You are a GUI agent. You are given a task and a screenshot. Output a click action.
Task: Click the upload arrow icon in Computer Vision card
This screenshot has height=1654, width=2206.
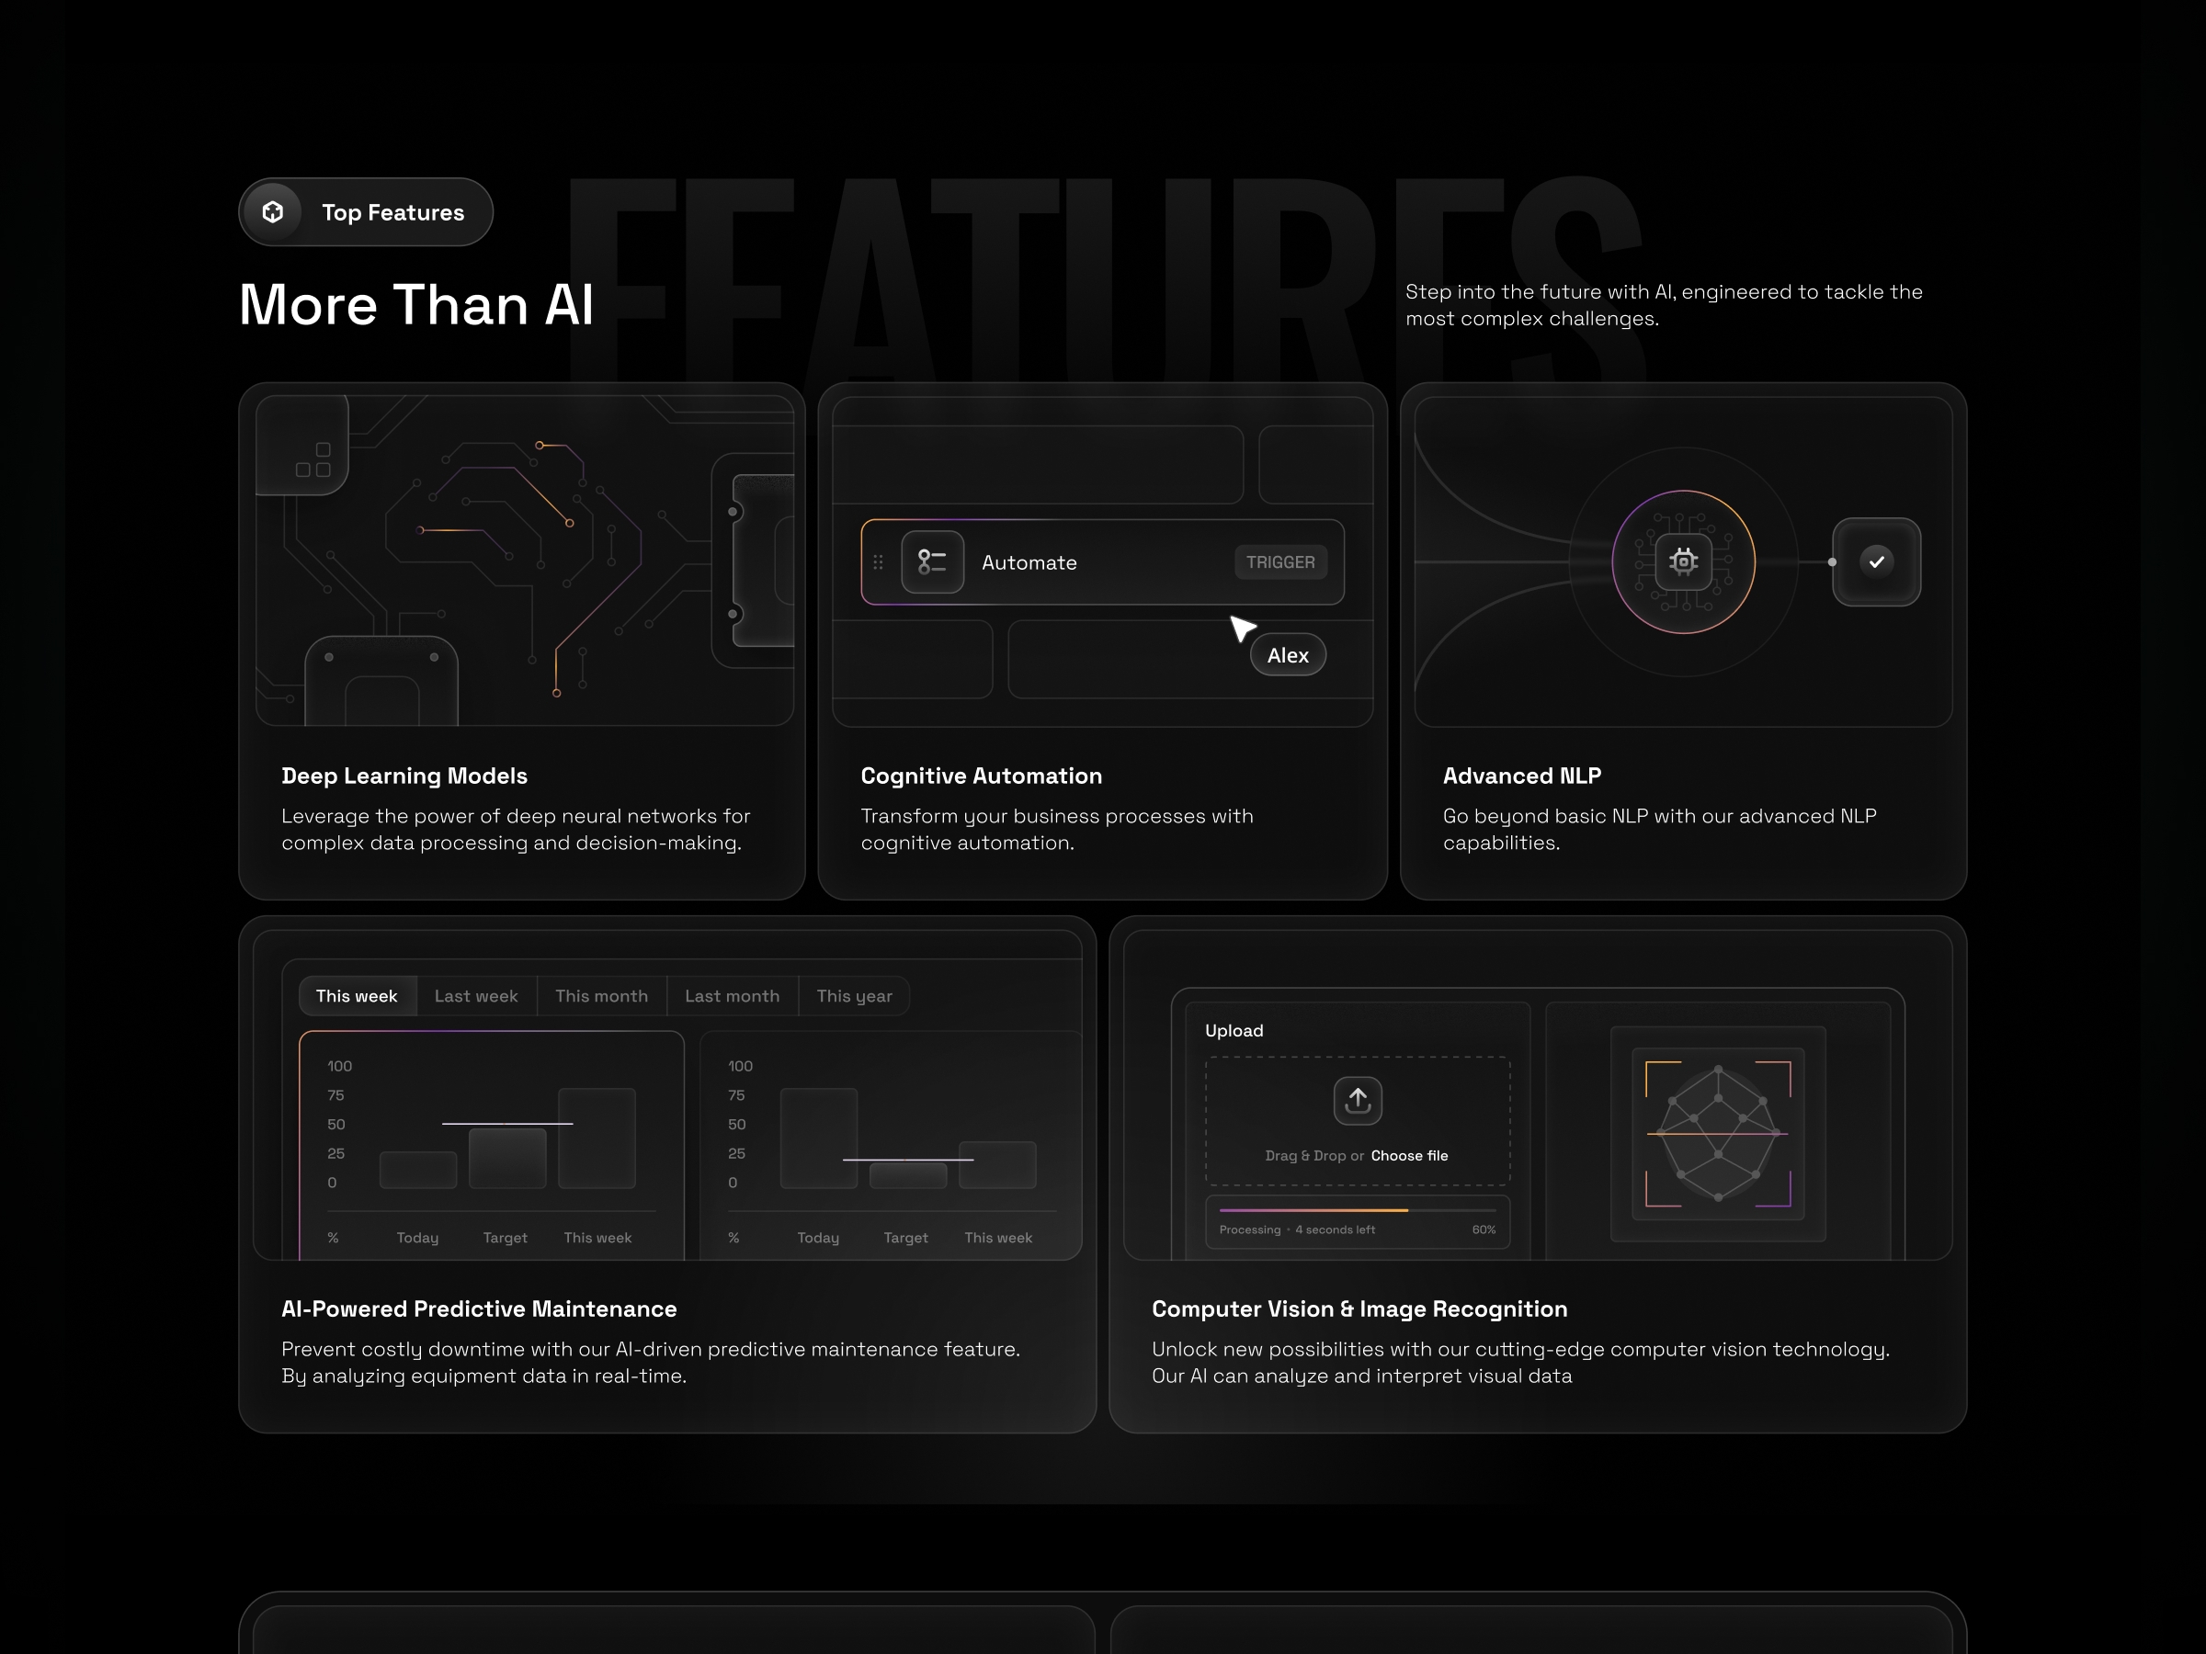[1357, 1096]
